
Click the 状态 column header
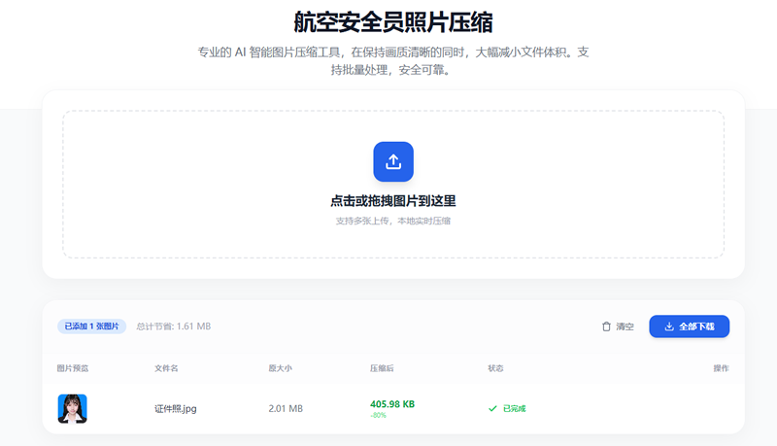click(x=495, y=368)
